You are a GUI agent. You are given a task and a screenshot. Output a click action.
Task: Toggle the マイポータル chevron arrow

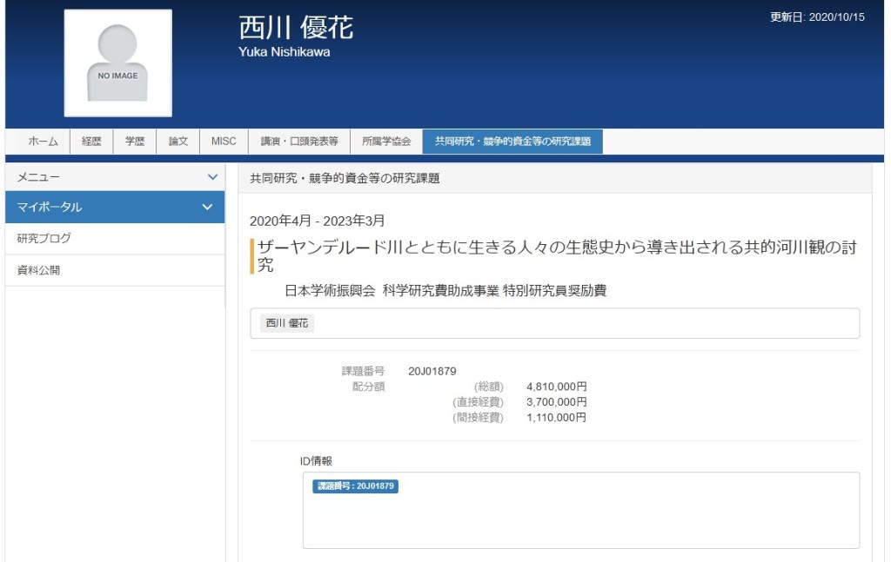tap(207, 208)
